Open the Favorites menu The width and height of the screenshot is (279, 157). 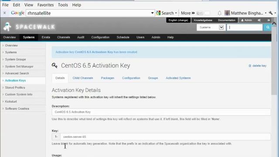point(45,5)
